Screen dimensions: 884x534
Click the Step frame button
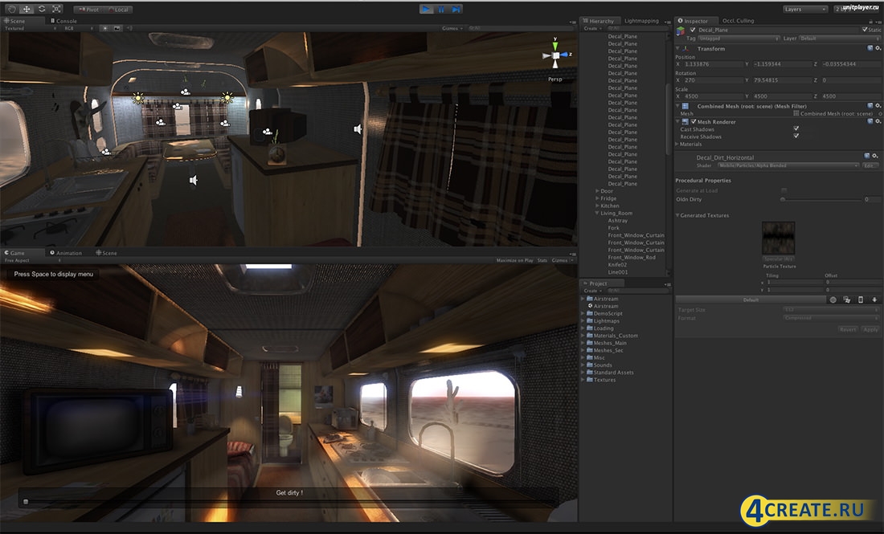click(x=456, y=9)
